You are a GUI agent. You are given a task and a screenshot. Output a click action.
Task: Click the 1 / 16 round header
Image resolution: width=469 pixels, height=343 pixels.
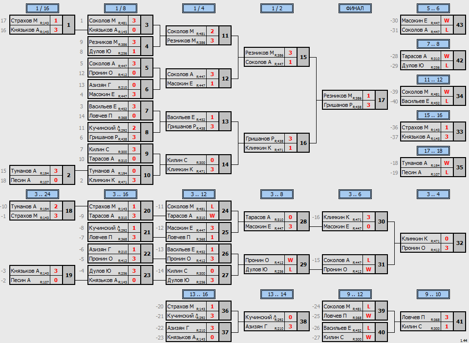coord(43,8)
